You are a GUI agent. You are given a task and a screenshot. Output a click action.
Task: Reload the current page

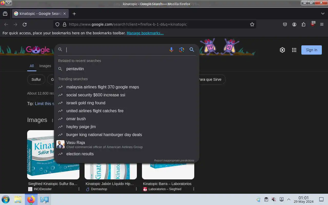pos(25,24)
